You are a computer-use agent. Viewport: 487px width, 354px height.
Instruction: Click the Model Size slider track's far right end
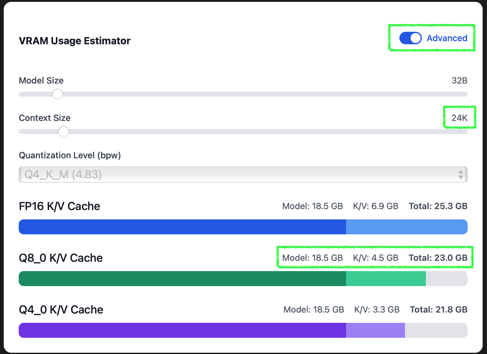[x=466, y=94]
